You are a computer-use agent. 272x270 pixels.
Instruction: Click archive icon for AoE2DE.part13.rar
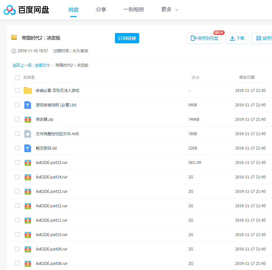coord(28,192)
